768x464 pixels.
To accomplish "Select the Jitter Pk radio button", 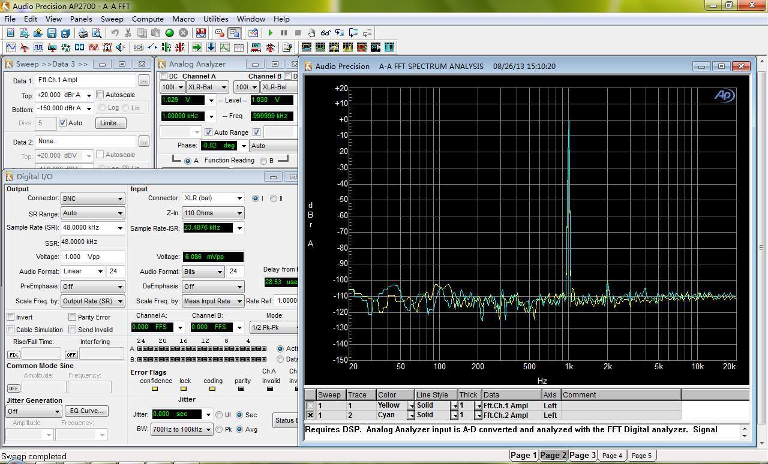I will pyautogui.click(x=219, y=429).
